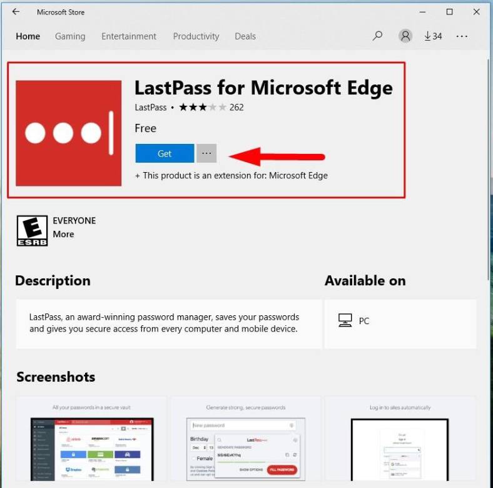493x488 pixels.
Task: Open the Gaming tab
Action: coord(70,36)
